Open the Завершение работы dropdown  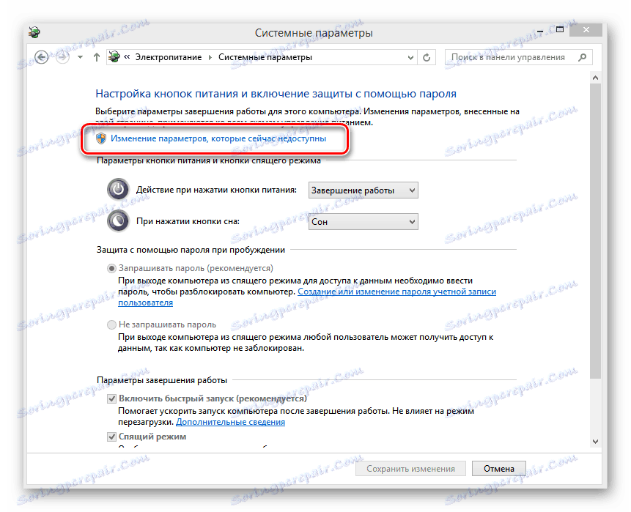pos(363,190)
